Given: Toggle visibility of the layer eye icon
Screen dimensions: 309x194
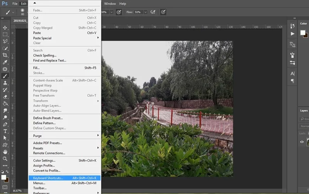Looking at the screenshot, I should 302,142.
